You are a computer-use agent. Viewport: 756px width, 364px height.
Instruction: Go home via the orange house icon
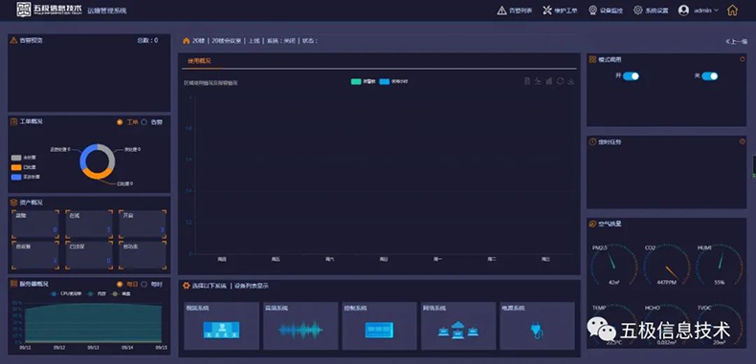coord(732,11)
